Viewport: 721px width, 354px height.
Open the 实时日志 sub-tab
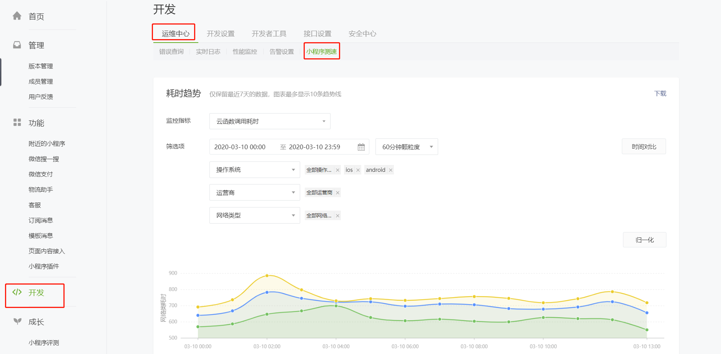point(208,51)
